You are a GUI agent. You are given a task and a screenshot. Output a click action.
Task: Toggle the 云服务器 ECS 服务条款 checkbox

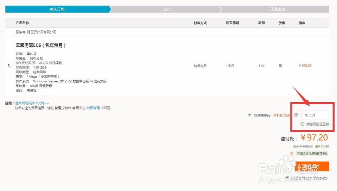coord(287,178)
